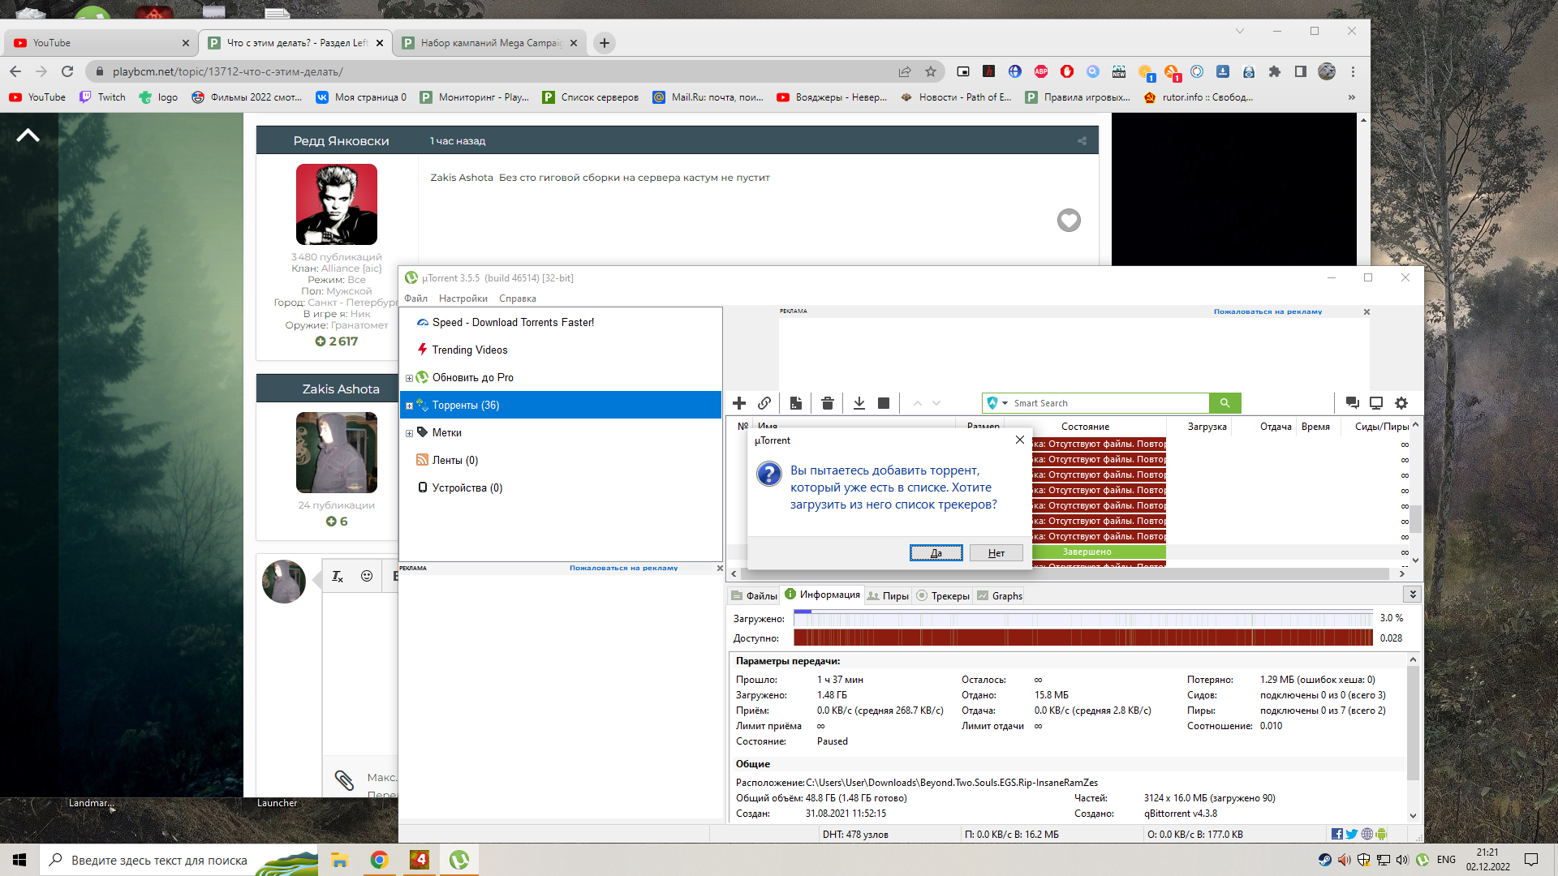
Task: Click Chrome side panel icon
Action: pyautogui.click(x=1301, y=71)
